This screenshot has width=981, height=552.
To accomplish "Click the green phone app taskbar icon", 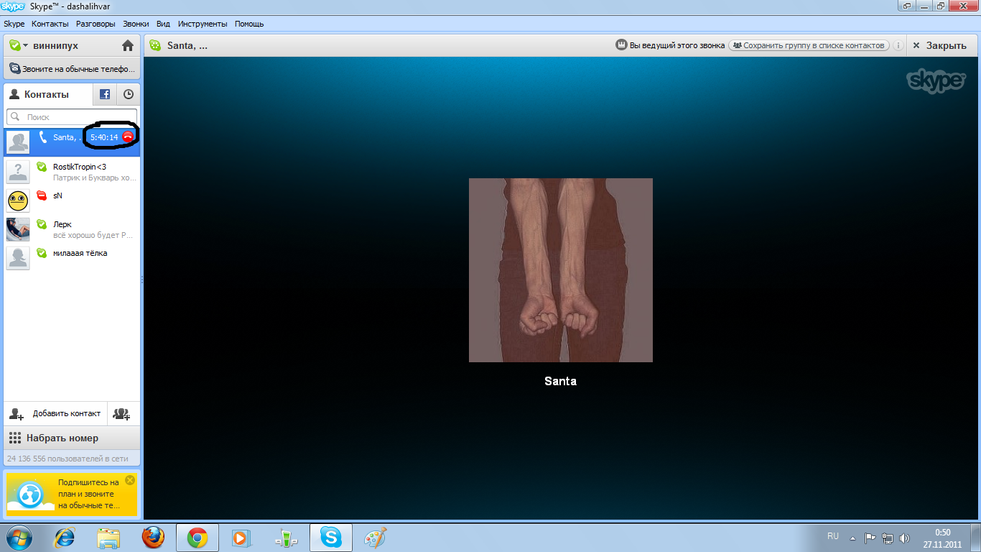I will (x=285, y=538).
